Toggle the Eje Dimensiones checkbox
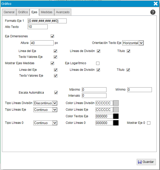The width and height of the screenshot is (160, 170). pos(52,36)
